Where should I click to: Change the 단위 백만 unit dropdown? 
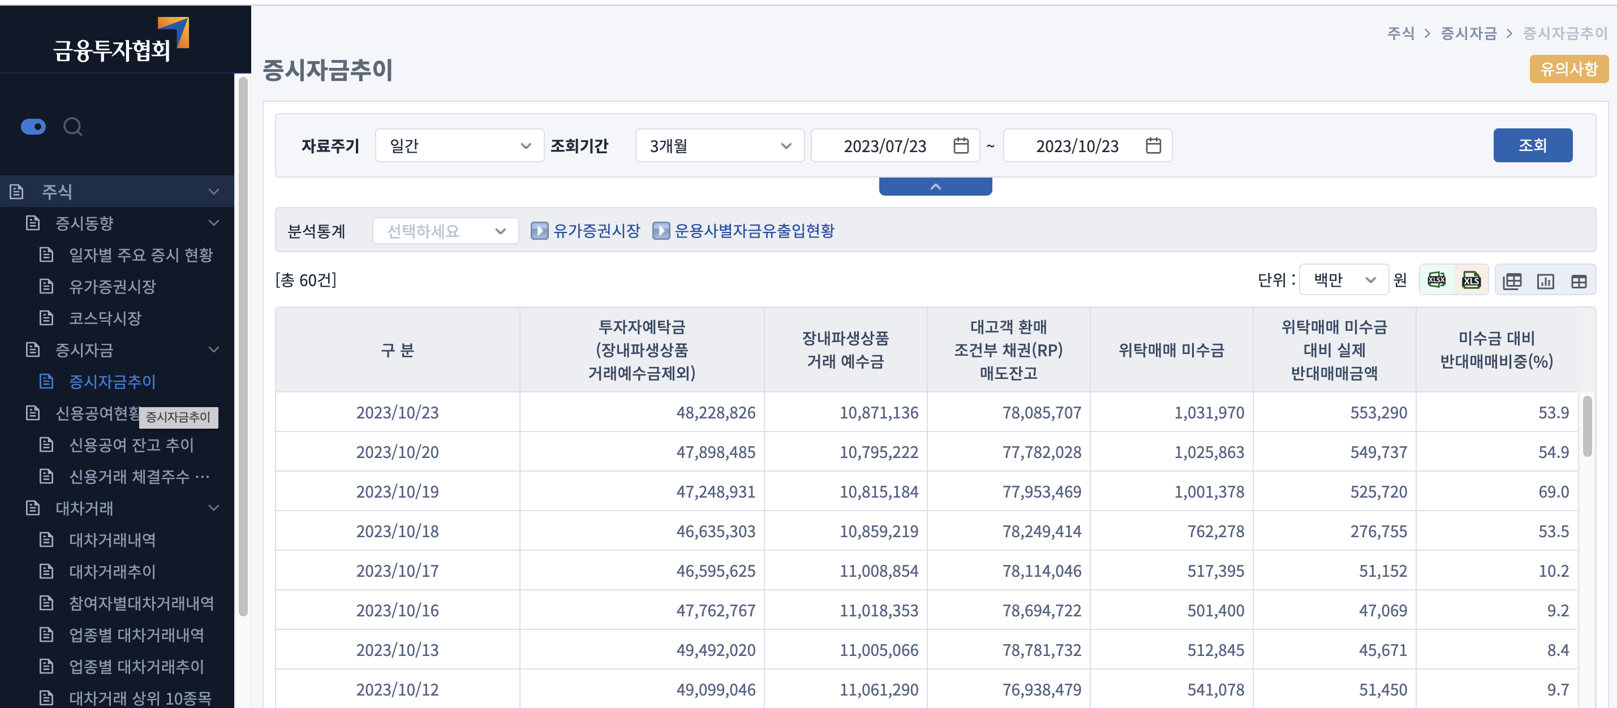coord(1343,280)
